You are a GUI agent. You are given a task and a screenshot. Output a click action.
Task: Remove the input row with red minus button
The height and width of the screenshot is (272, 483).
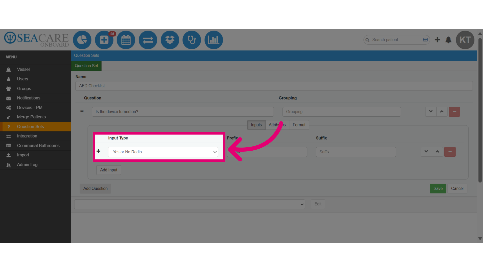pos(450,152)
